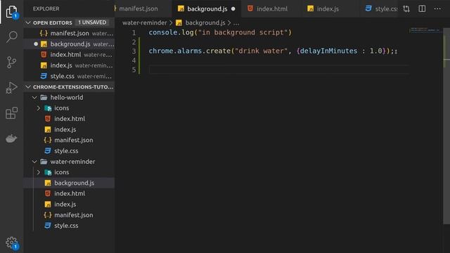Collapse the Open Editors section
Image resolution: width=450 pixels, height=253 pixels.
(28, 22)
